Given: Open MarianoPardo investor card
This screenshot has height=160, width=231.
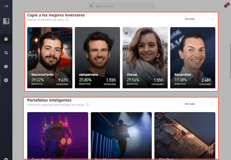Looking at the screenshot, I should tap(50, 58).
